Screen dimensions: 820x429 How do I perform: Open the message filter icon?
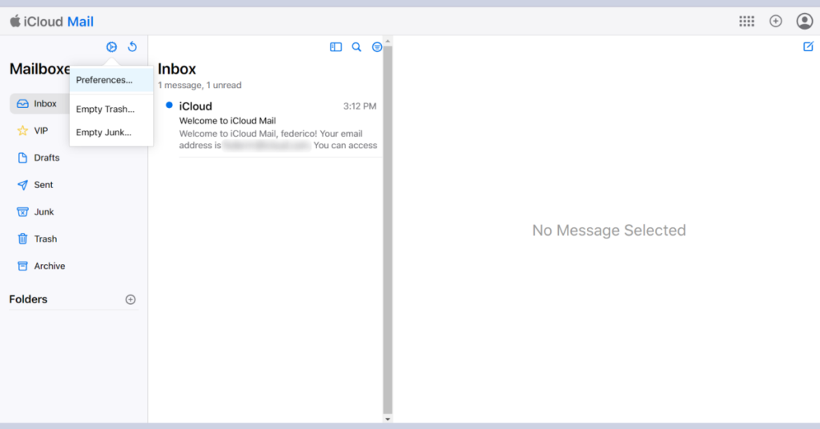coord(377,47)
